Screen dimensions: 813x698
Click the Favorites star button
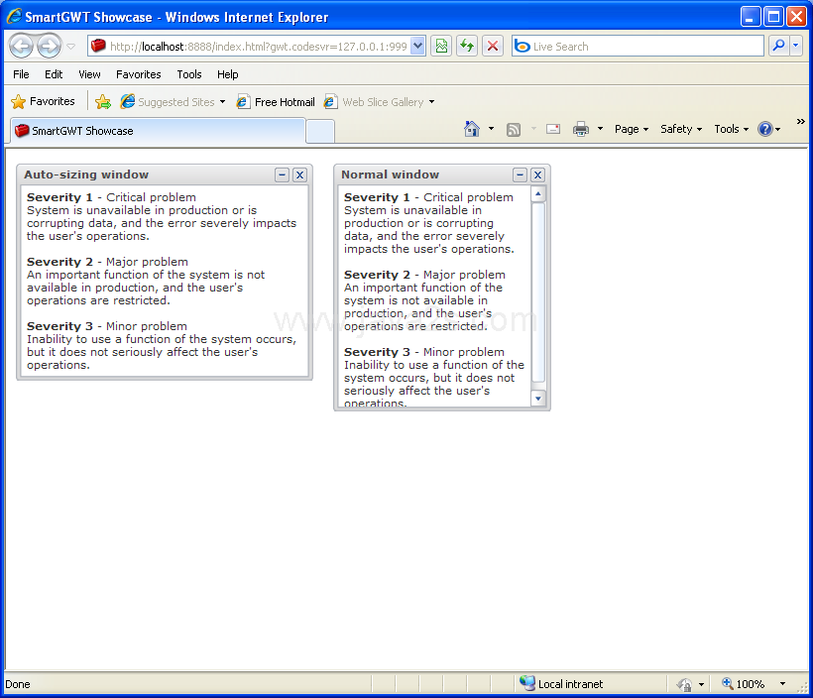(x=43, y=102)
